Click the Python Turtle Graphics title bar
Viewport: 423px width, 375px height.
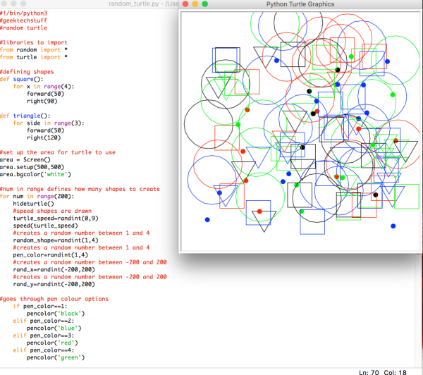pos(300,4)
